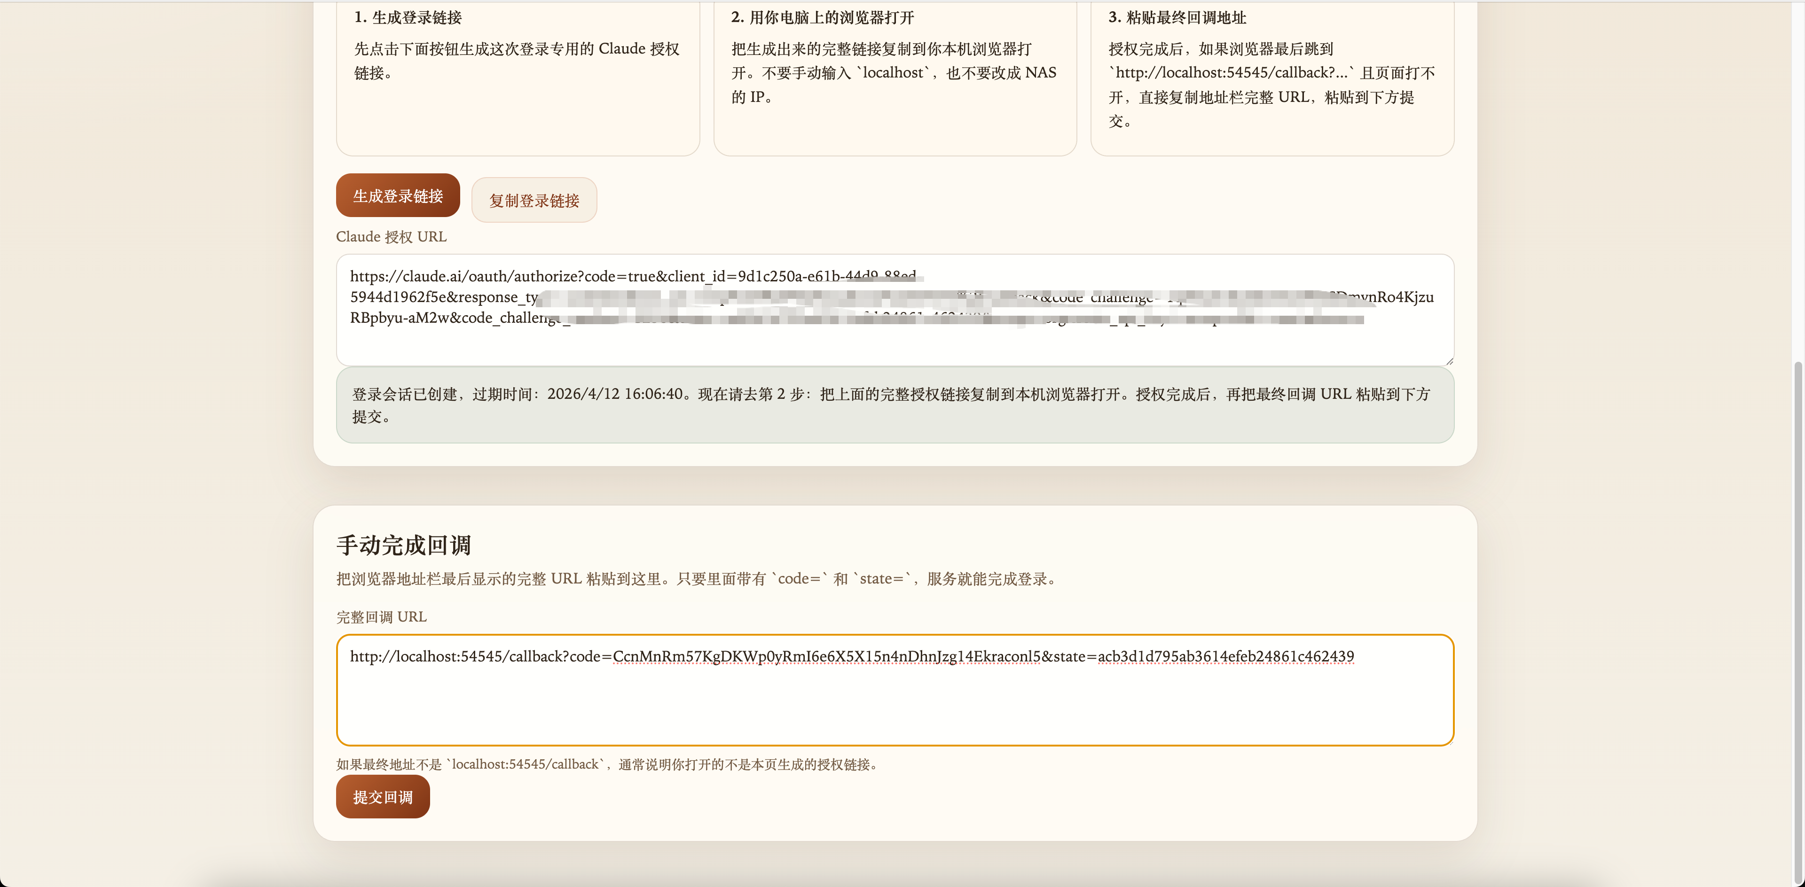Click the 复制登录链接 button

coord(534,200)
